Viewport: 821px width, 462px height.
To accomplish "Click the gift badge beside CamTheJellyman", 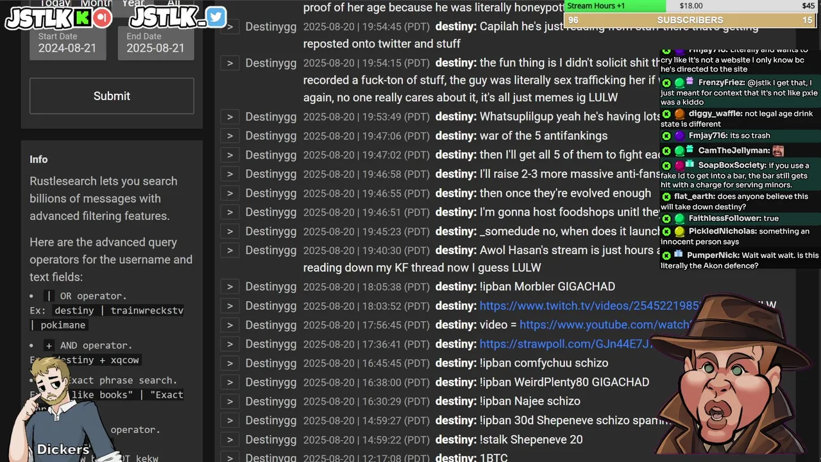I will tap(690, 150).
